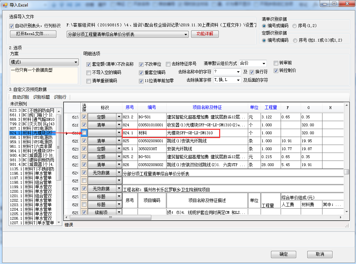
Task: Click the 功能详解 button
Action: 205,34
